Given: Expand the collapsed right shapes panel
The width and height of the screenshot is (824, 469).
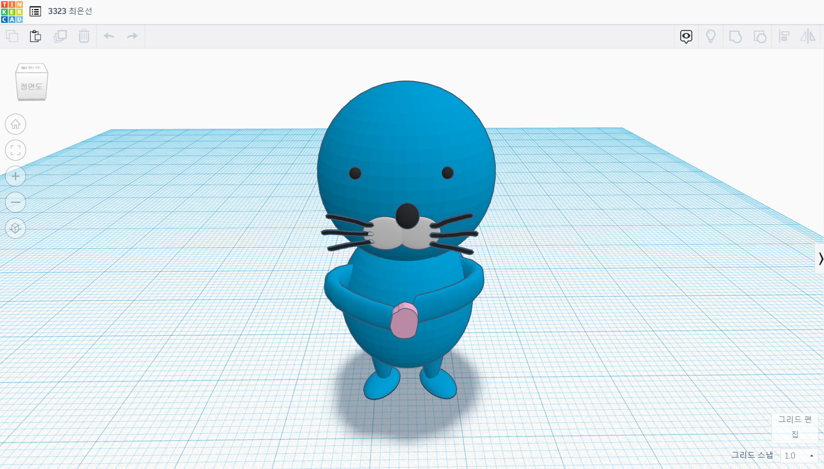Looking at the screenshot, I should click(820, 259).
